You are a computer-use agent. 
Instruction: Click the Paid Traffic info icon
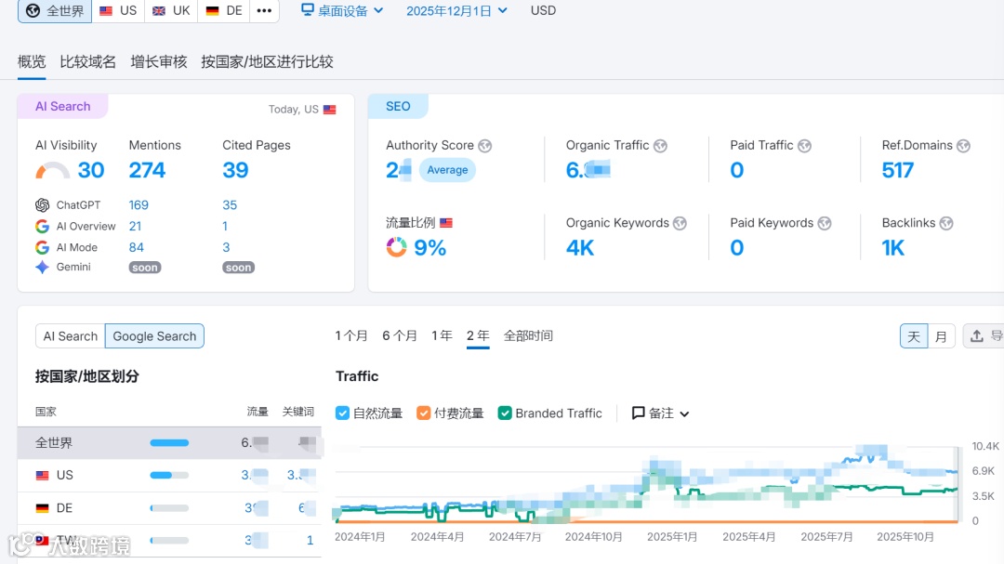point(804,146)
